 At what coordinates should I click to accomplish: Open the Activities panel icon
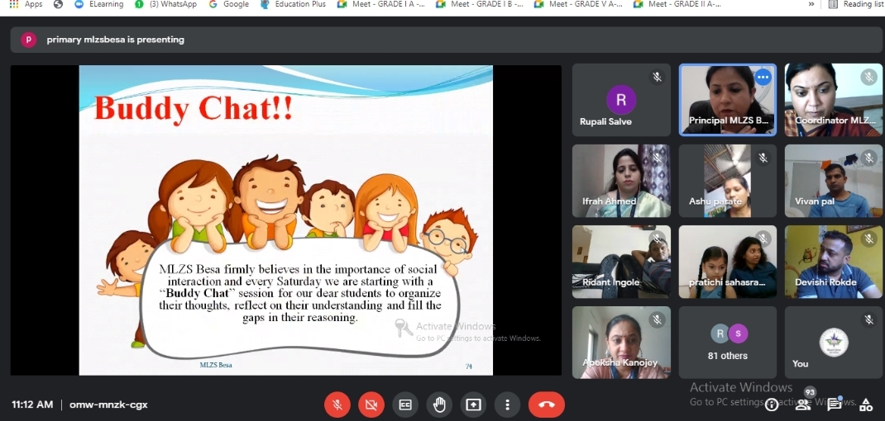(866, 404)
